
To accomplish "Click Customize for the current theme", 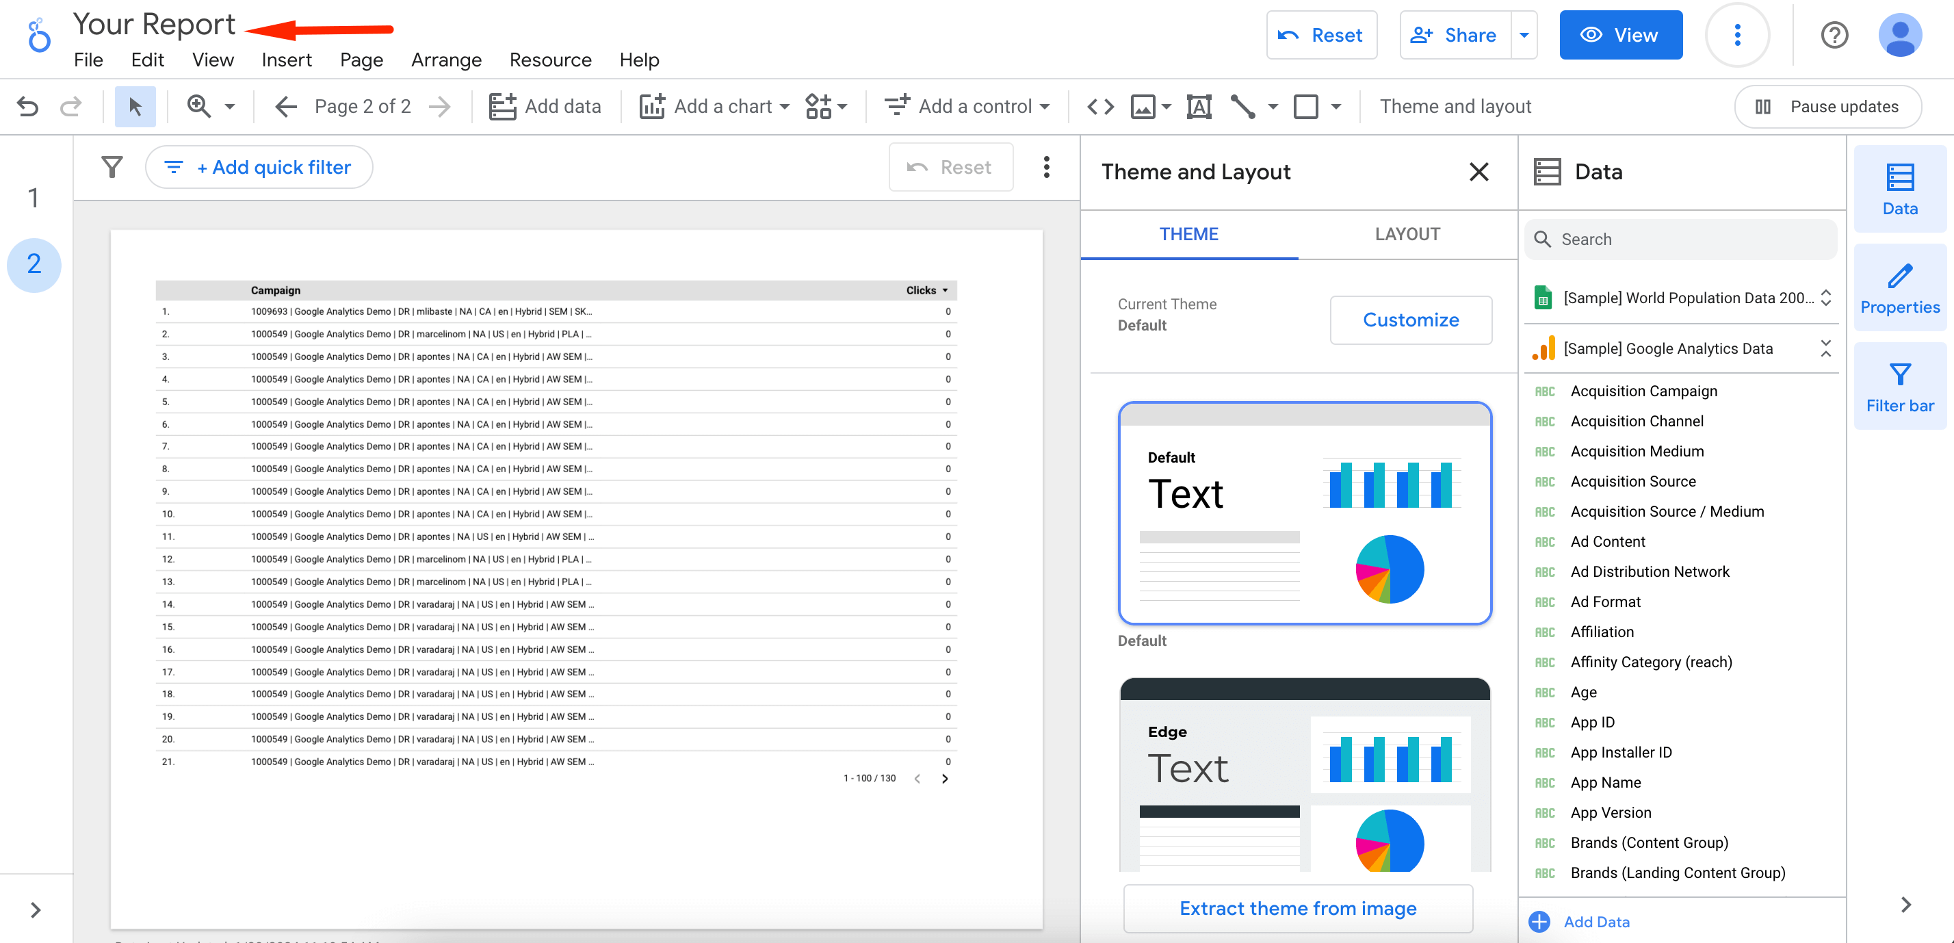I will [x=1411, y=320].
